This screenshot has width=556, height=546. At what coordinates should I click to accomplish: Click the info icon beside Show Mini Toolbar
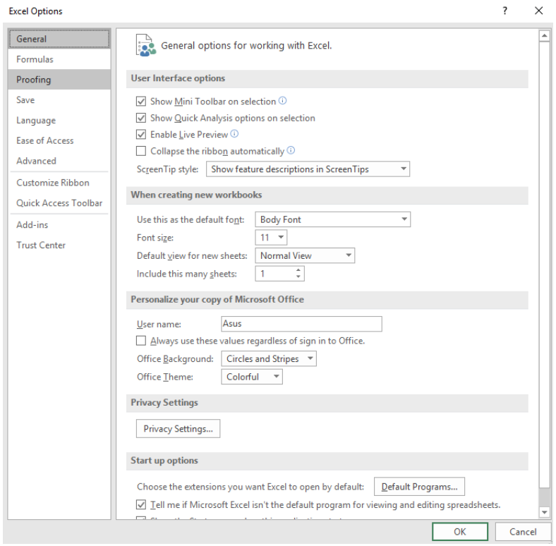282,101
